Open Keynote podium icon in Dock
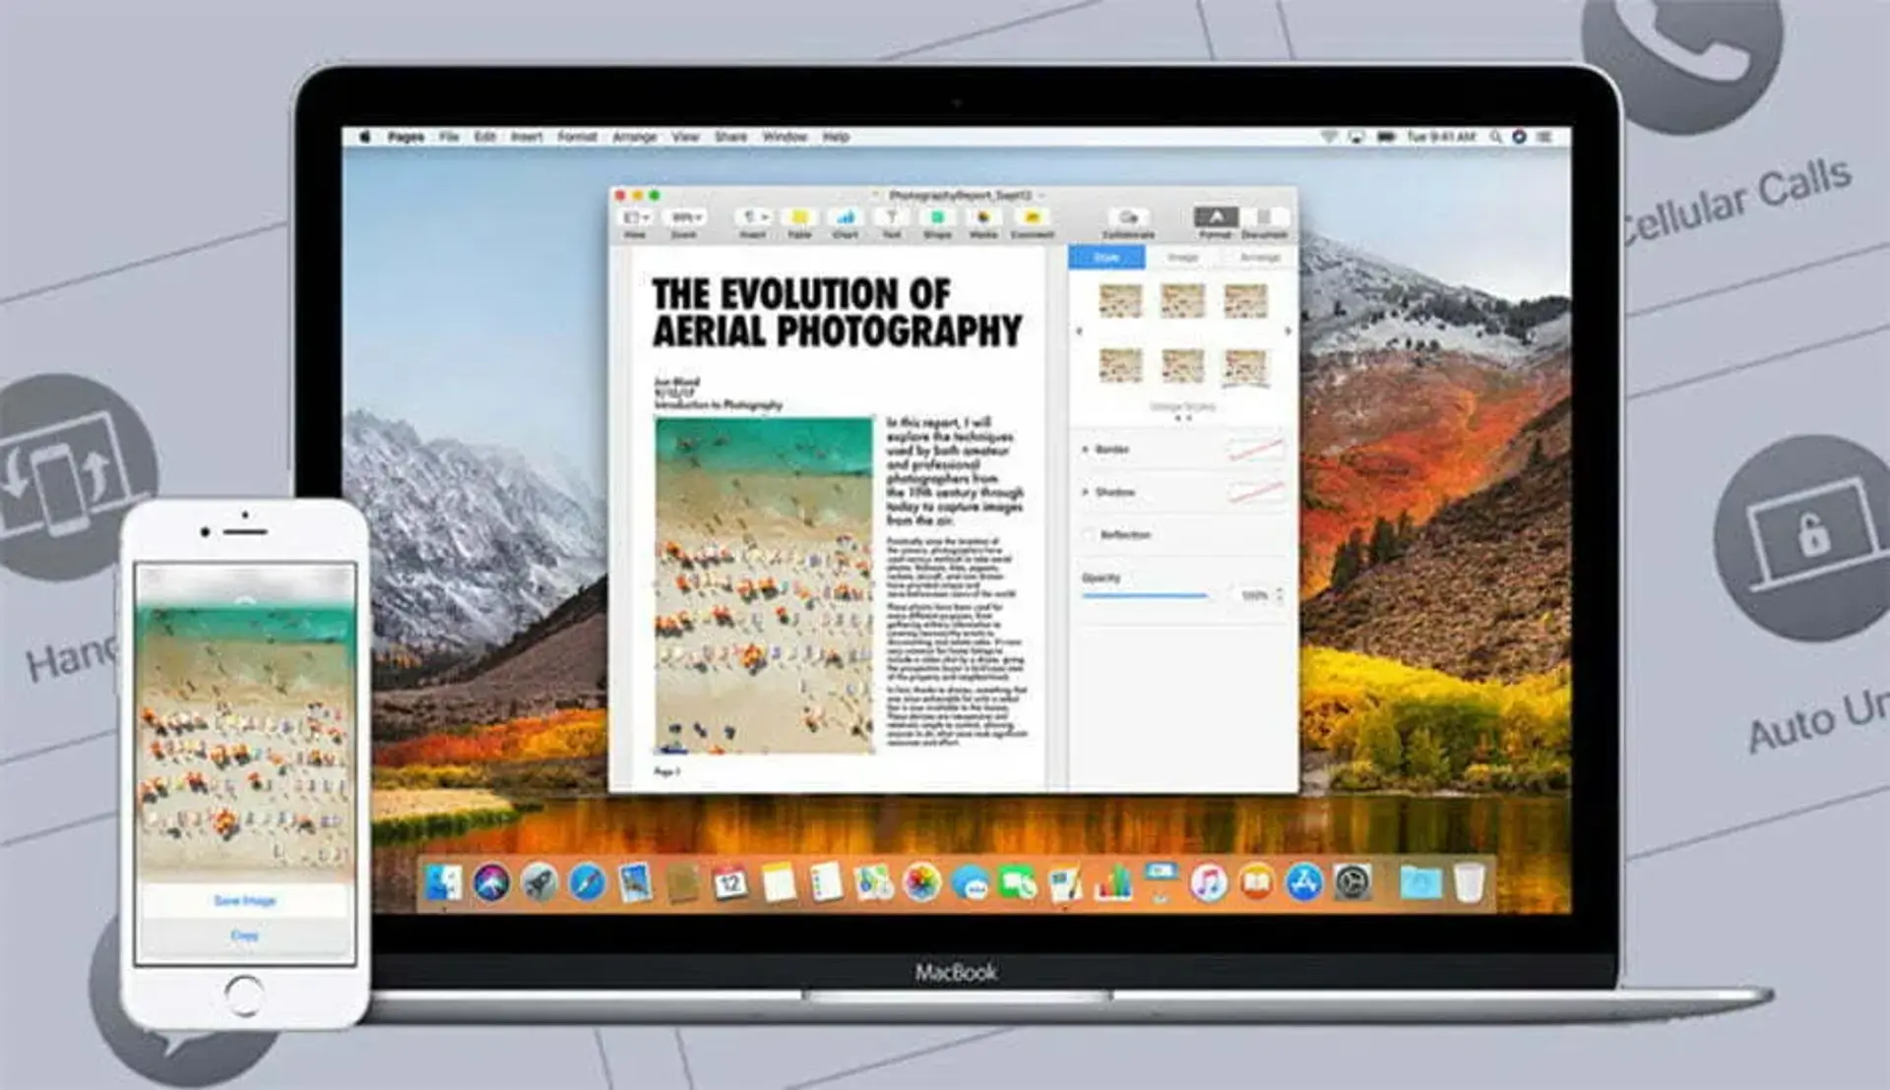This screenshot has height=1090, width=1890. tap(1161, 880)
